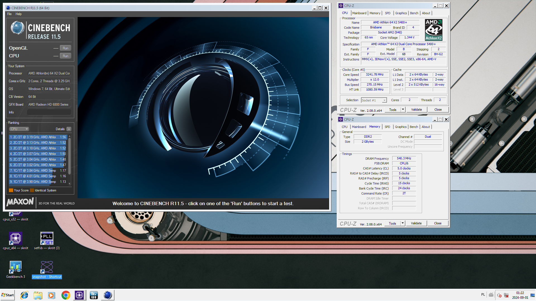Click the keyboard icon in system tray

[x=491, y=295]
